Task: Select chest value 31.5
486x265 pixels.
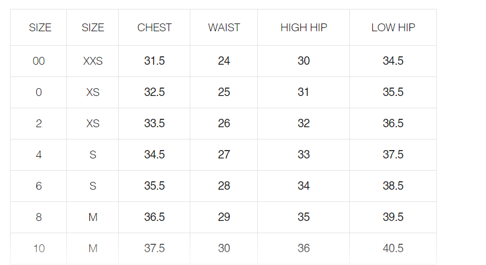Action: (x=155, y=61)
